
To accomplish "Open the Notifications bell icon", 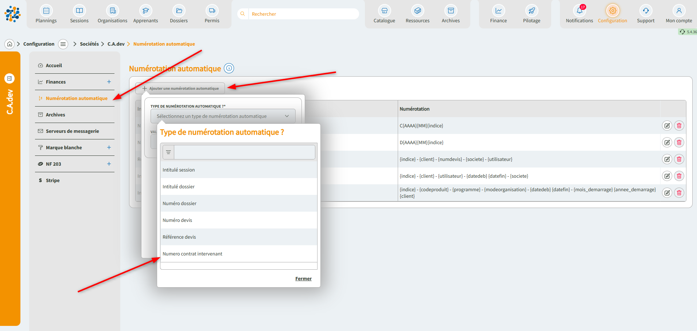I will [579, 11].
